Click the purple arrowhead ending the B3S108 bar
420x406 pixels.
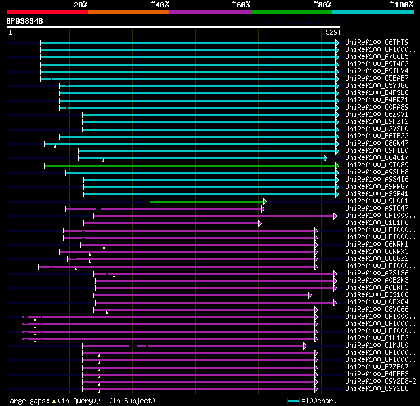[x=310, y=295]
